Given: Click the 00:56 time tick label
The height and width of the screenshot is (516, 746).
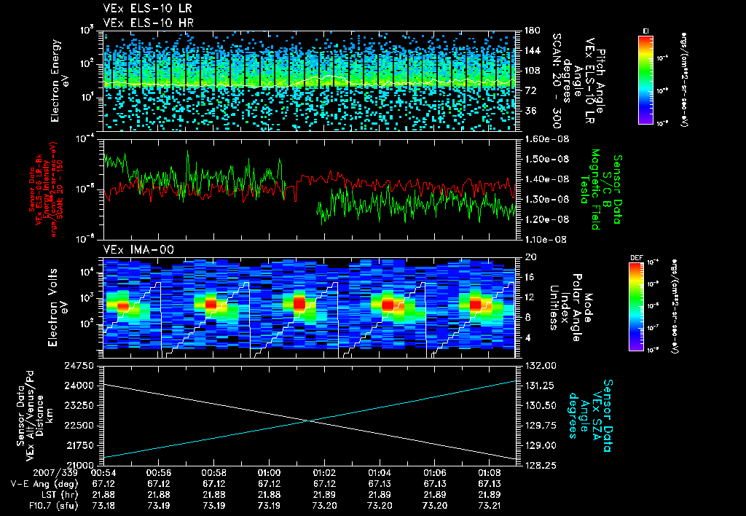Looking at the screenshot, I should pos(158,473).
